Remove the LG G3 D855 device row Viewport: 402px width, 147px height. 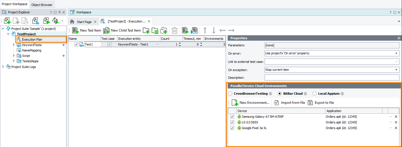click(x=396, y=122)
